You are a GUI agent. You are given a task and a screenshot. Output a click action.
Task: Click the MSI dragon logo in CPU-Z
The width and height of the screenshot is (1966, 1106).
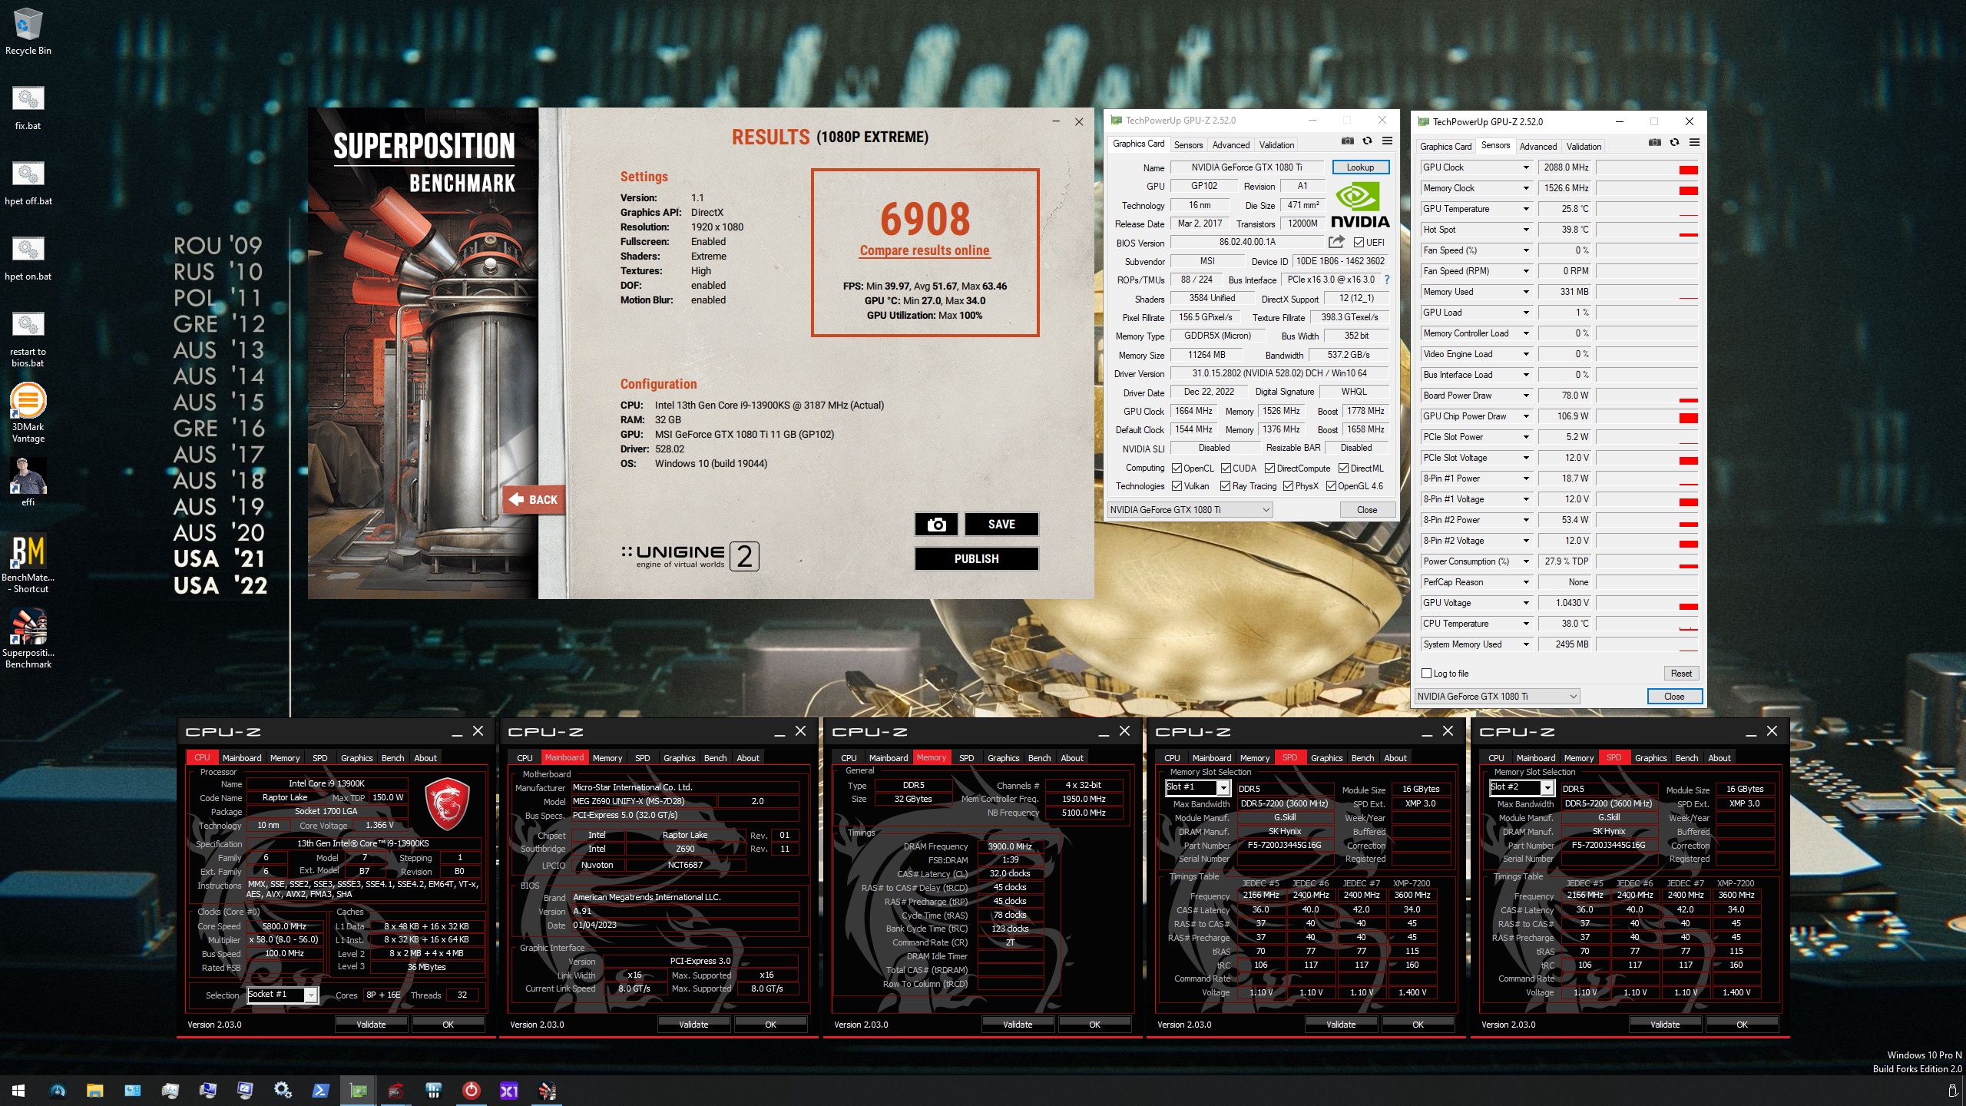click(x=447, y=803)
